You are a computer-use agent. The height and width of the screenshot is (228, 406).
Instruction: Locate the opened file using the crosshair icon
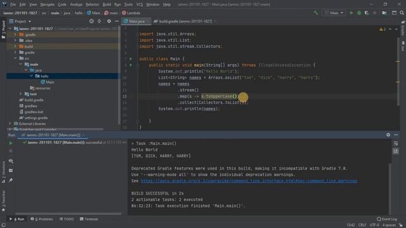[91, 21]
